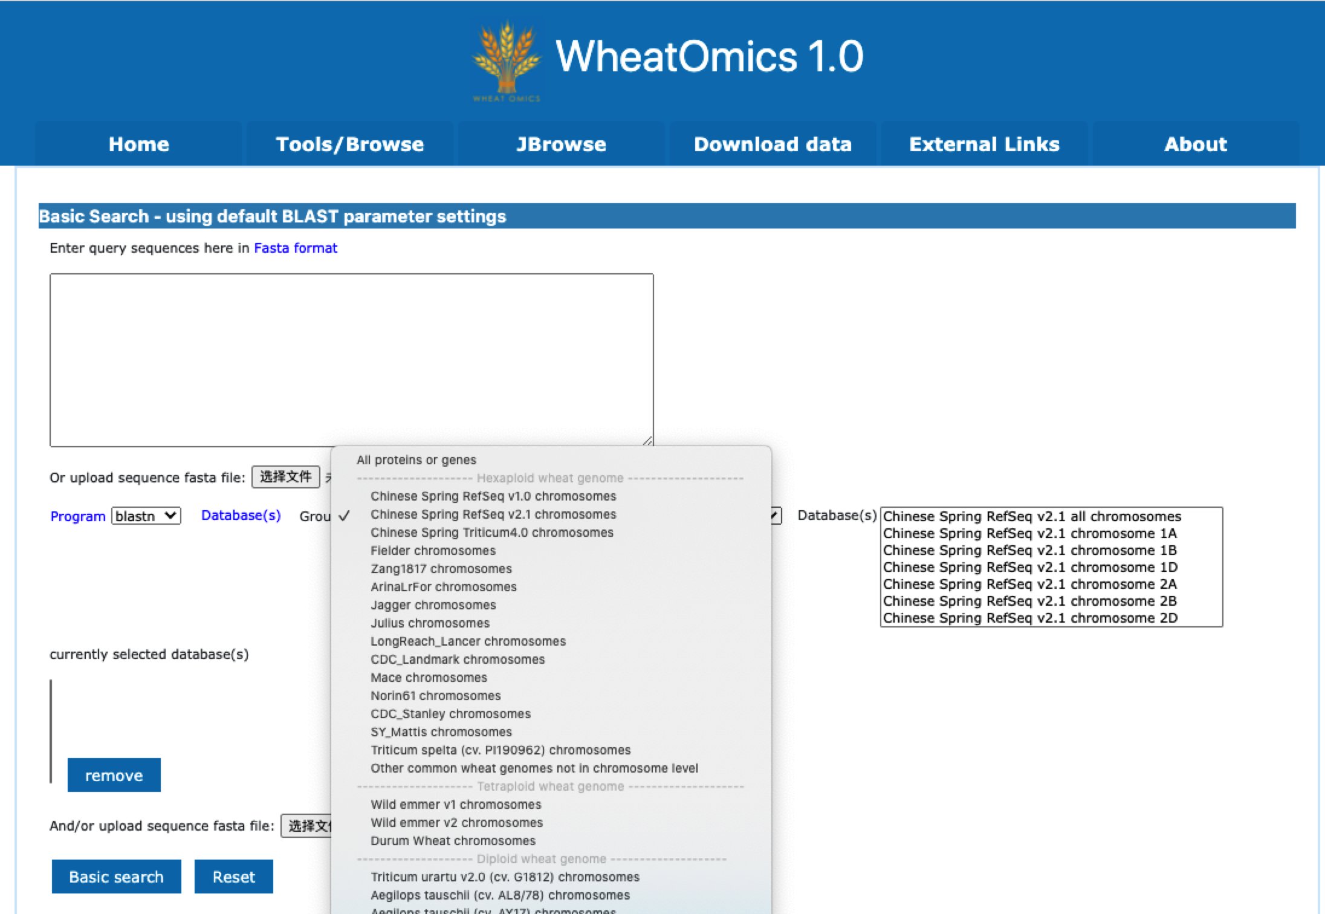Image resolution: width=1325 pixels, height=914 pixels.
Task: Choose All proteins or genes option
Action: [416, 459]
